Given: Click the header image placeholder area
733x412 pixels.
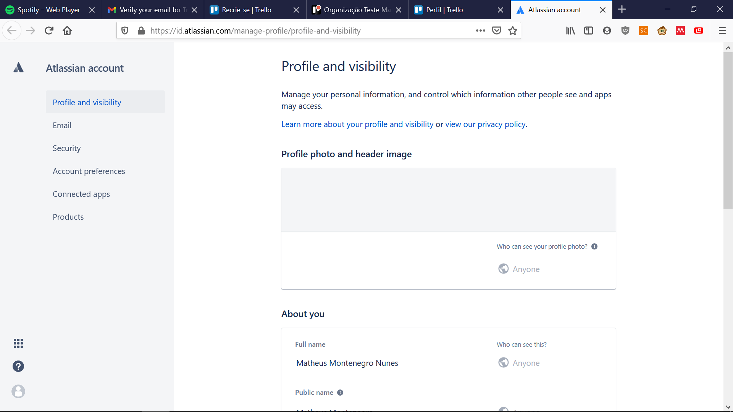Looking at the screenshot, I should 449,200.
